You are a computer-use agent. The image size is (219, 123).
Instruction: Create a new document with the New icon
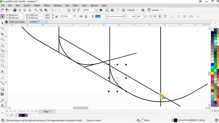point(2,10)
